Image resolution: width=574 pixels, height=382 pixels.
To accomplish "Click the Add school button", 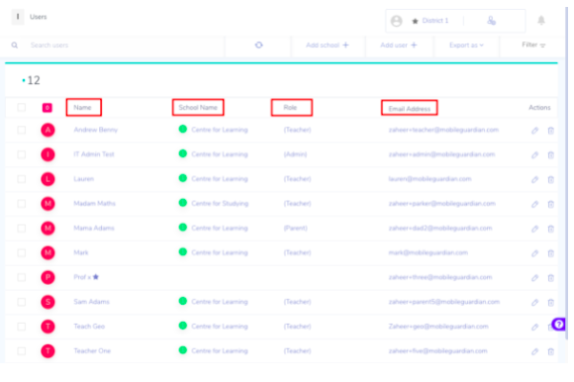I will click(x=328, y=45).
